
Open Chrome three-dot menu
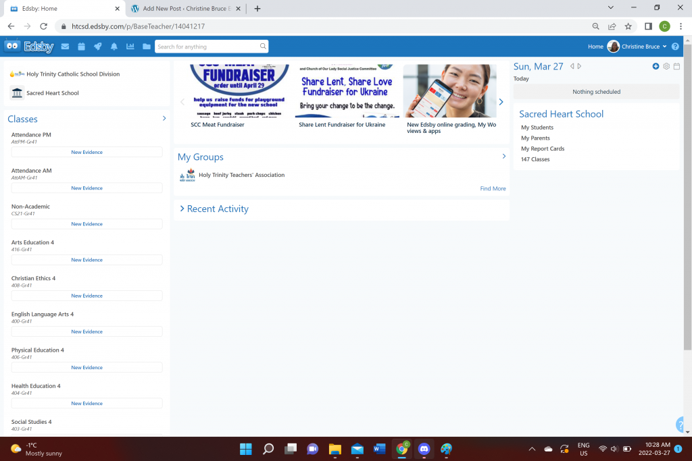pyautogui.click(x=681, y=26)
